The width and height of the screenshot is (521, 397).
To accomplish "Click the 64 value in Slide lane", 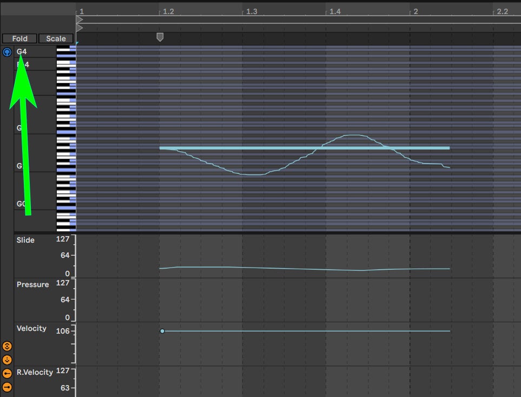I will pos(65,255).
